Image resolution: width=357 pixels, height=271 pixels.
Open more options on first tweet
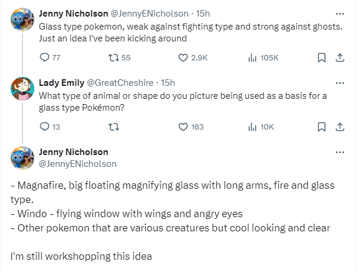tap(339, 13)
